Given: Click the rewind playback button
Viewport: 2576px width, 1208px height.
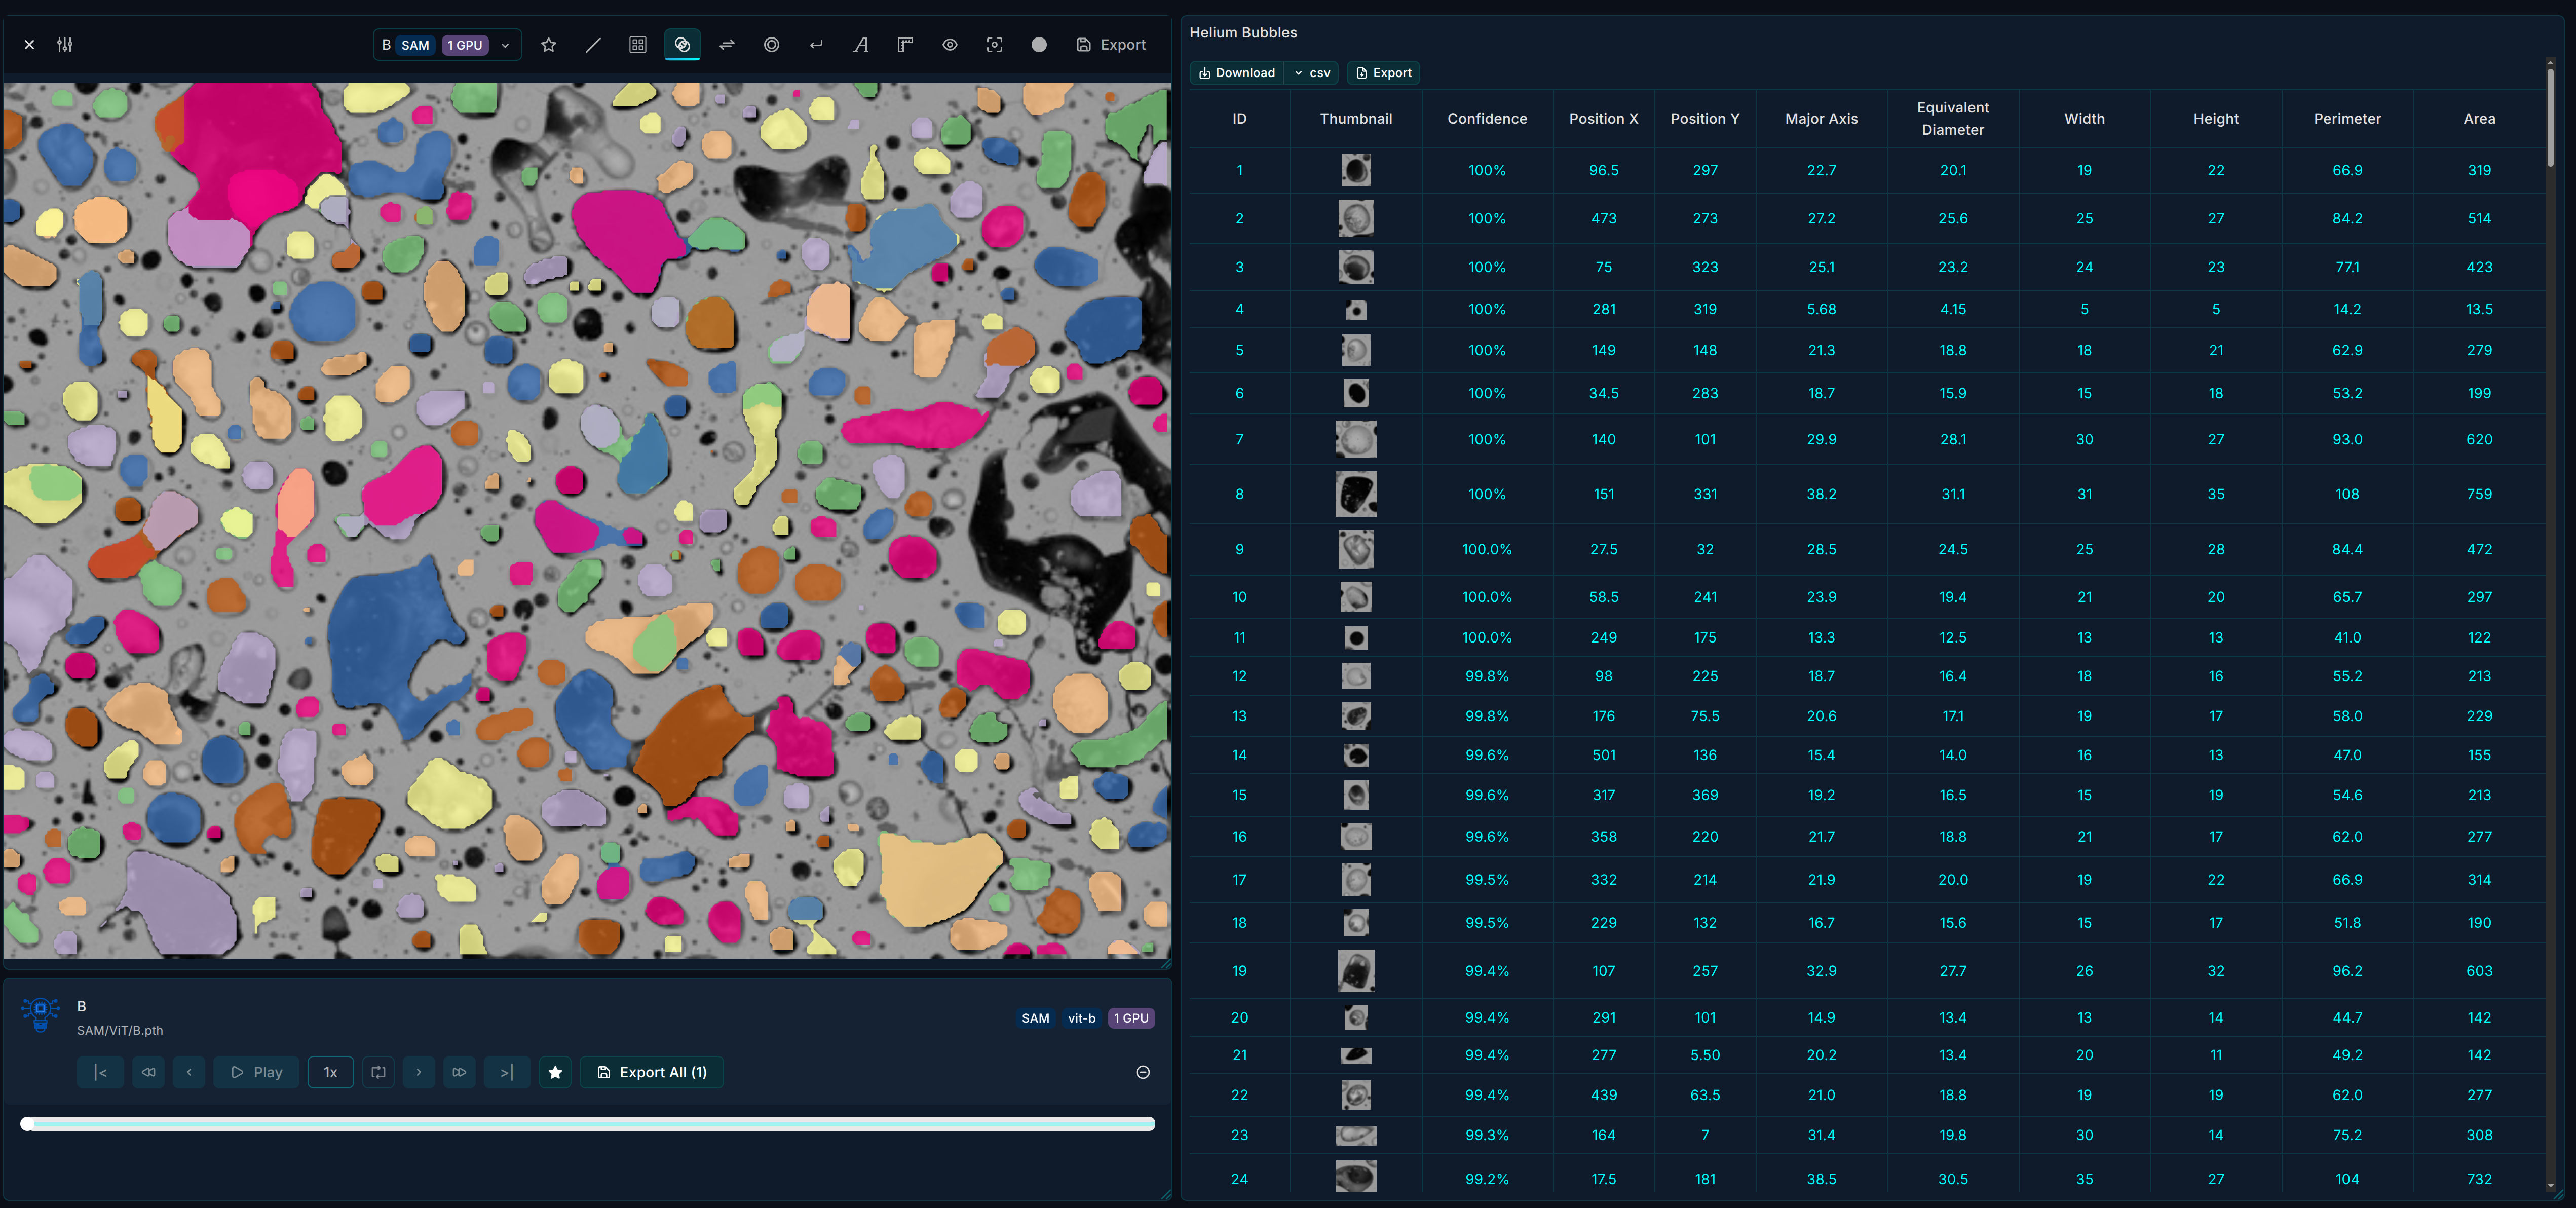Looking at the screenshot, I should tap(148, 1072).
